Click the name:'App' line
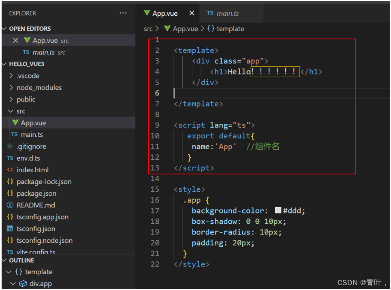Screen dimensions: 391x290 (214, 147)
